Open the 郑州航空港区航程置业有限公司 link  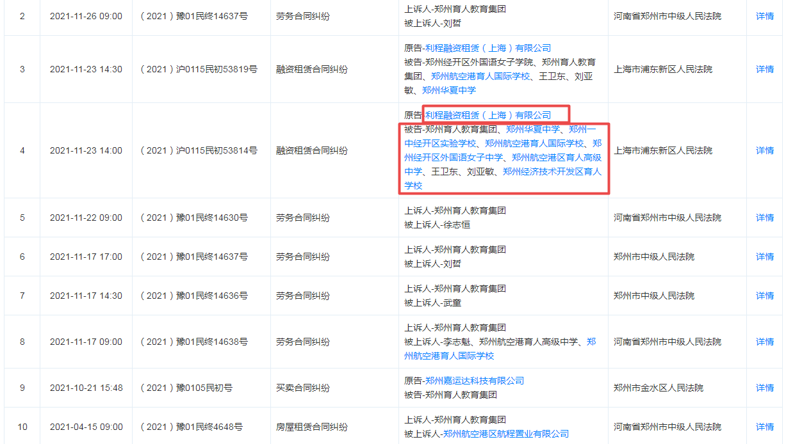point(506,434)
